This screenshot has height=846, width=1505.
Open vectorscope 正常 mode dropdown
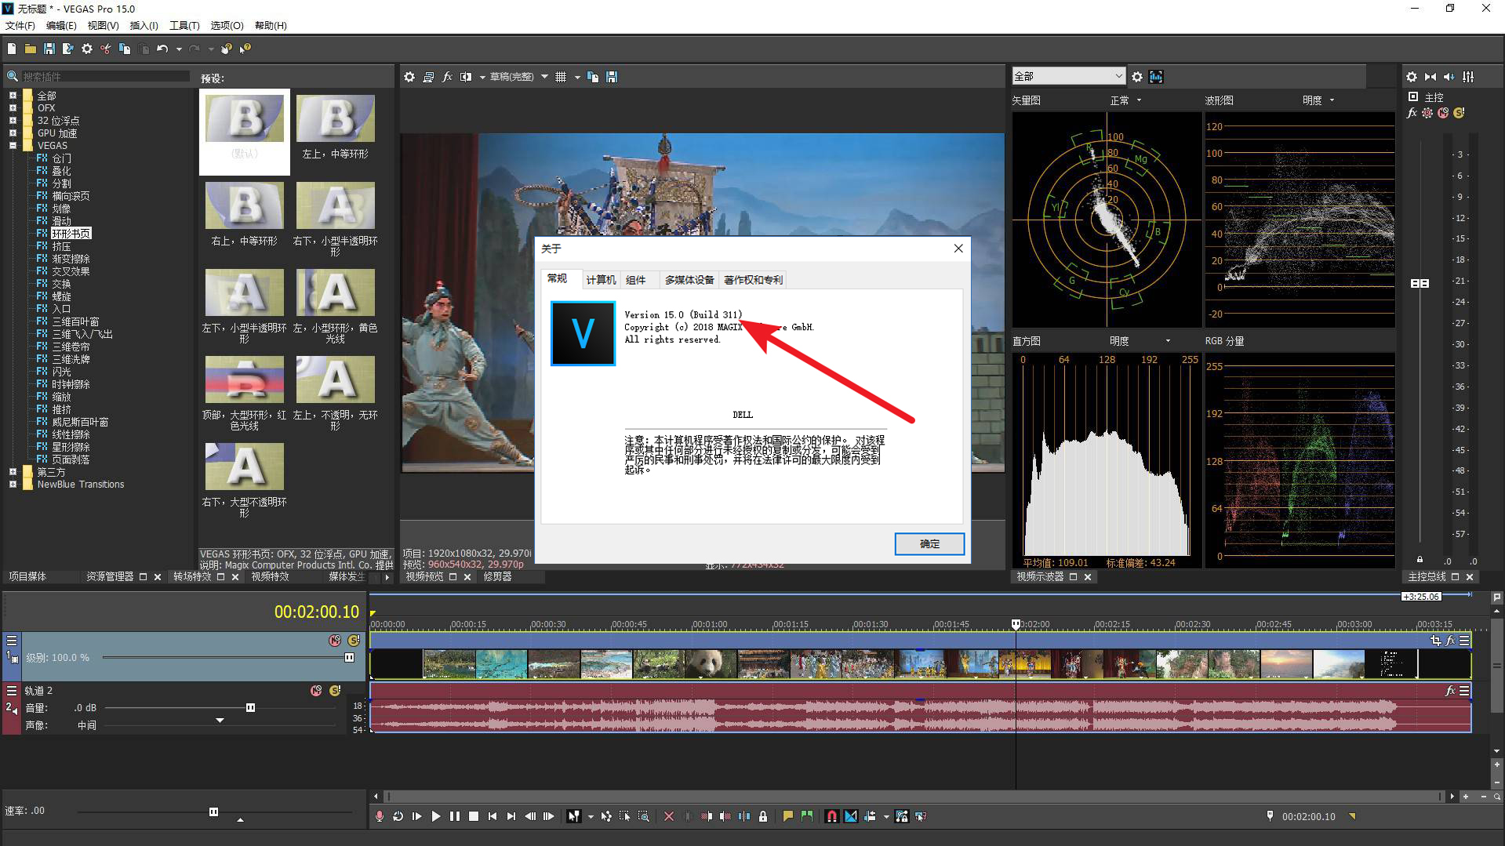point(1126,100)
